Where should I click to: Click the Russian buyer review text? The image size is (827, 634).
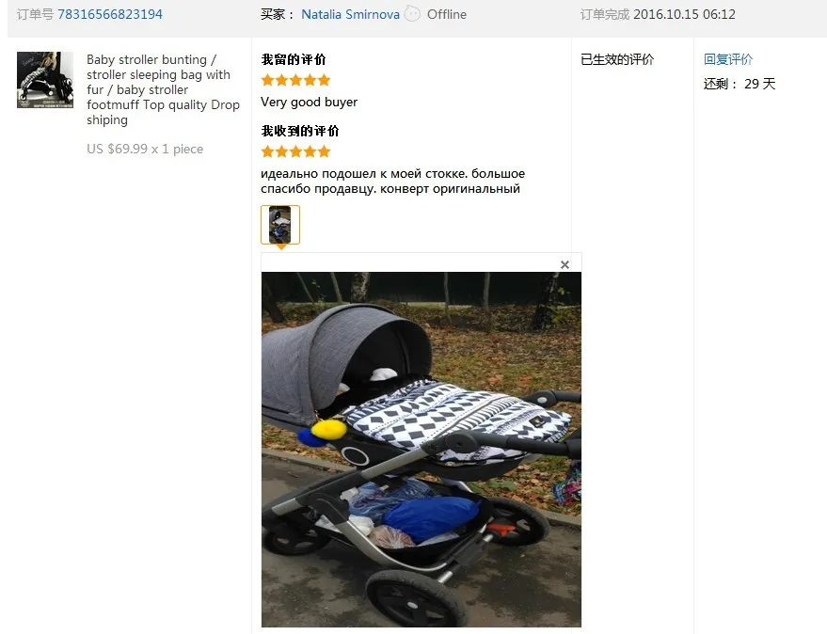(392, 181)
